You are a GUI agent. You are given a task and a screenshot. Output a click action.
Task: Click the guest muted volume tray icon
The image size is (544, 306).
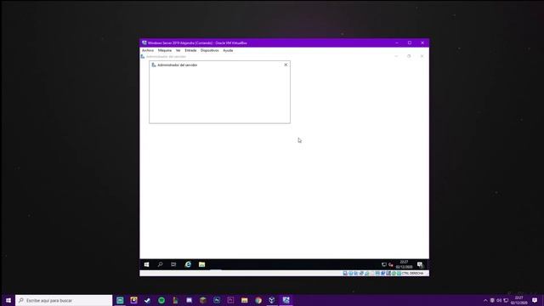click(x=391, y=264)
